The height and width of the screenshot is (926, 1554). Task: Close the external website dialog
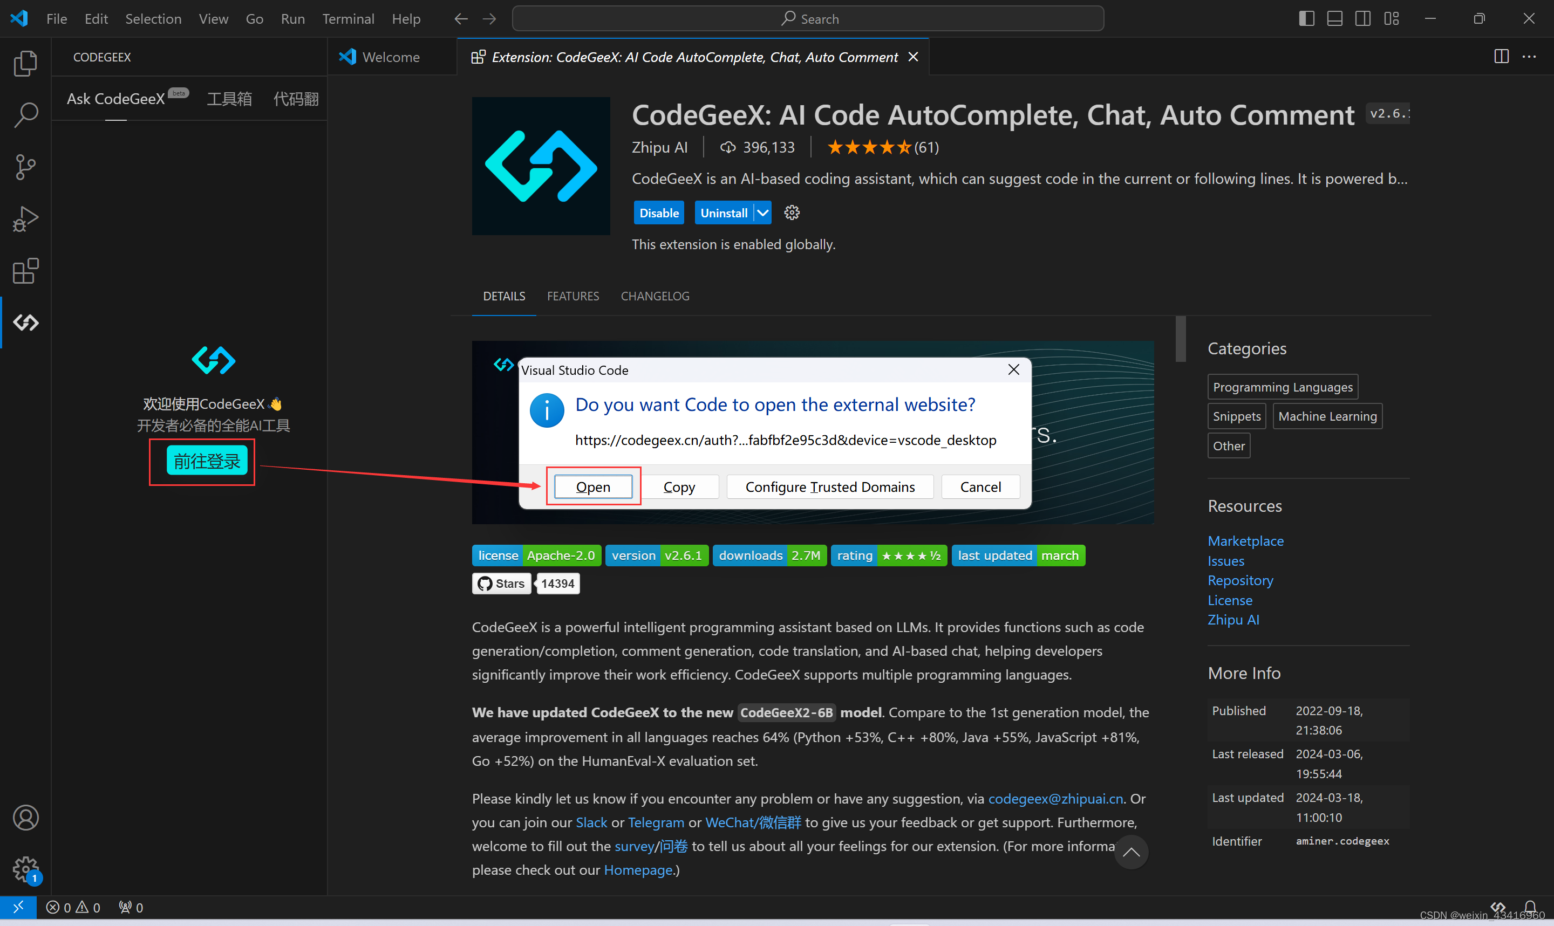point(1013,370)
